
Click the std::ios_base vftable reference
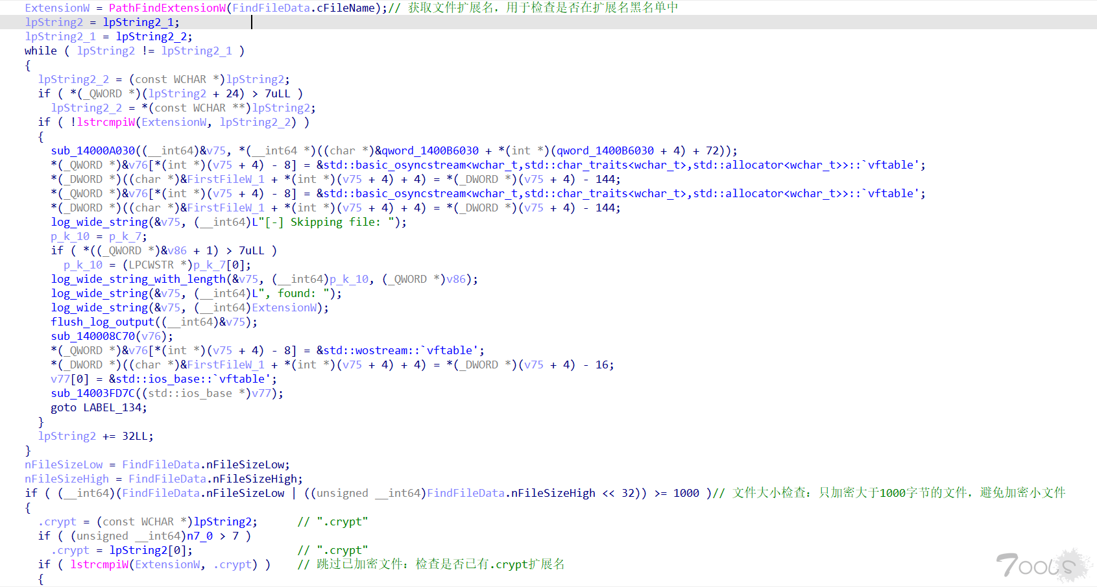pos(192,379)
